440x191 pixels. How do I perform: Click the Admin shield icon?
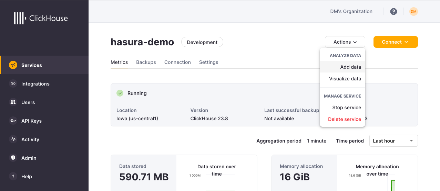click(13, 158)
